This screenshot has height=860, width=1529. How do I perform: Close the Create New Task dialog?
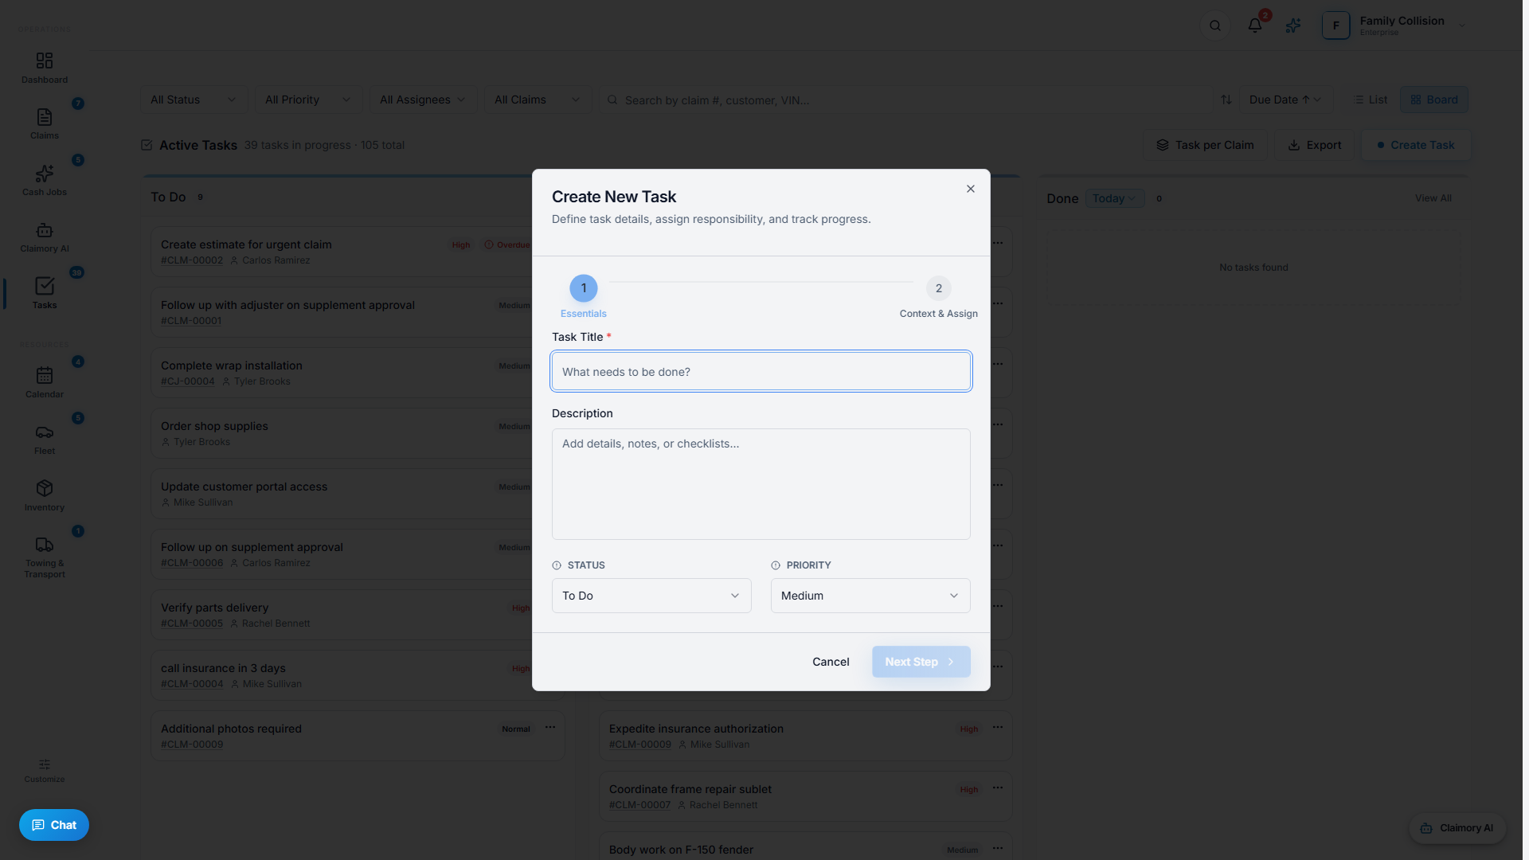click(970, 189)
